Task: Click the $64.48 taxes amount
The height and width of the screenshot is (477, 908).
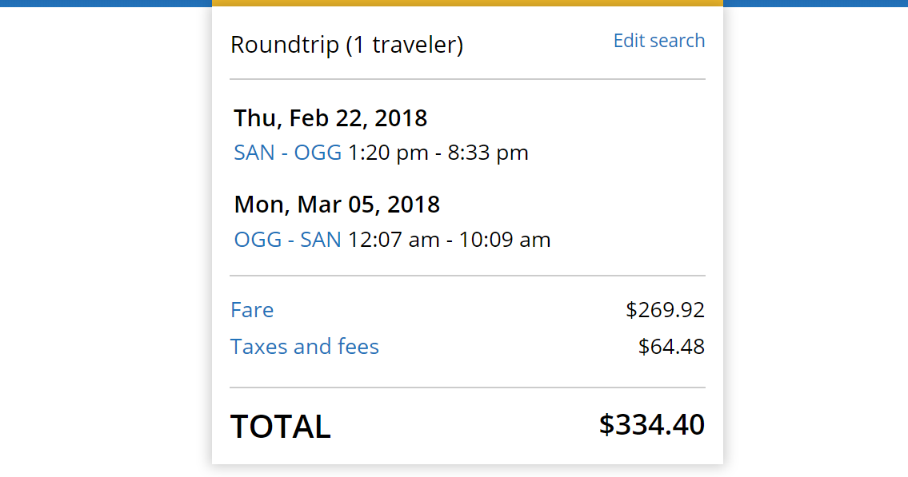Action: coord(671,347)
